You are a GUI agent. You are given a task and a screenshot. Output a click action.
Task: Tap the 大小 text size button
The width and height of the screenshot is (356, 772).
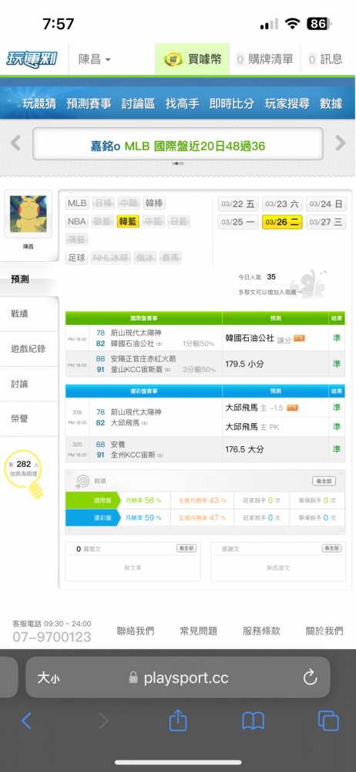pos(49,678)
